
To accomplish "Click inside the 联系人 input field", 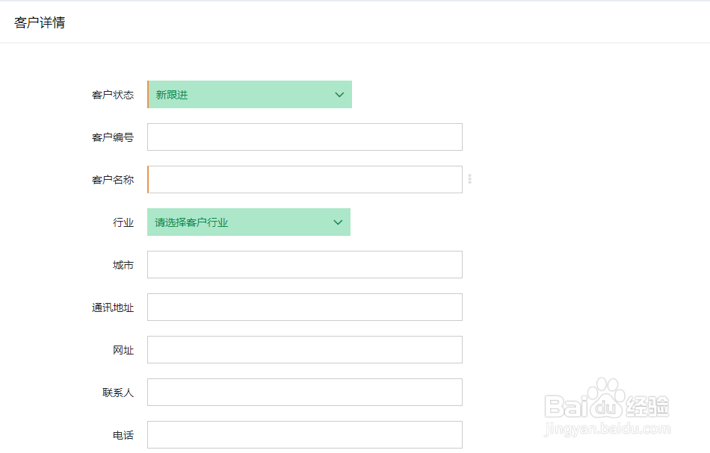I will [x=304, y=393].
